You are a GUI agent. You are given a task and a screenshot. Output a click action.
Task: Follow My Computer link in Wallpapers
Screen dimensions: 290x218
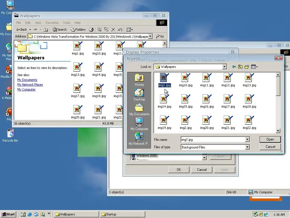(26, 89)
